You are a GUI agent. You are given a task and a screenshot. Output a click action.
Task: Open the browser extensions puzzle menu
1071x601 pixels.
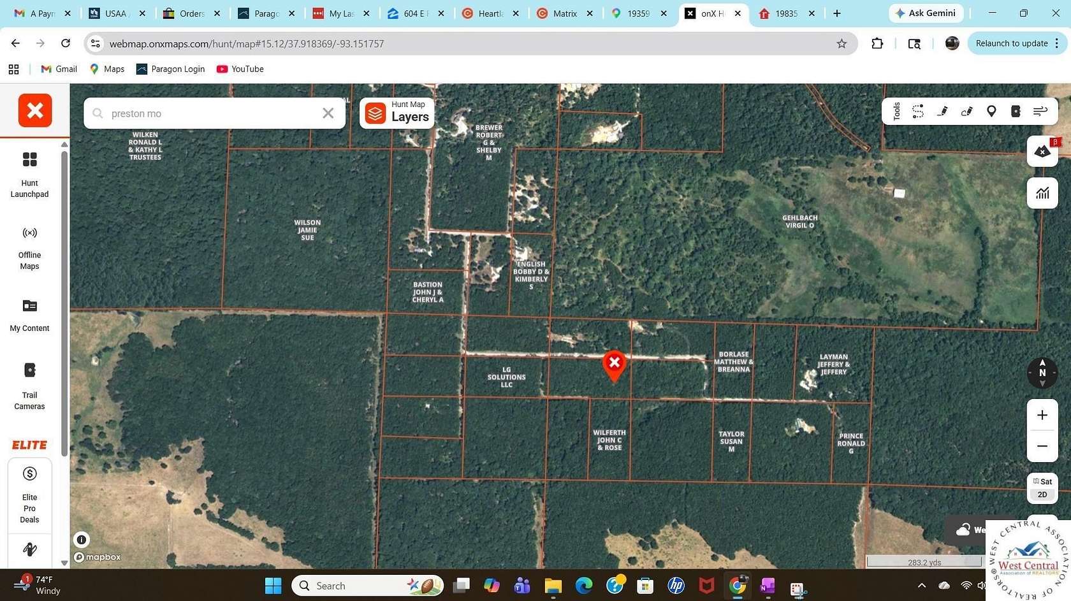point(877,43)
